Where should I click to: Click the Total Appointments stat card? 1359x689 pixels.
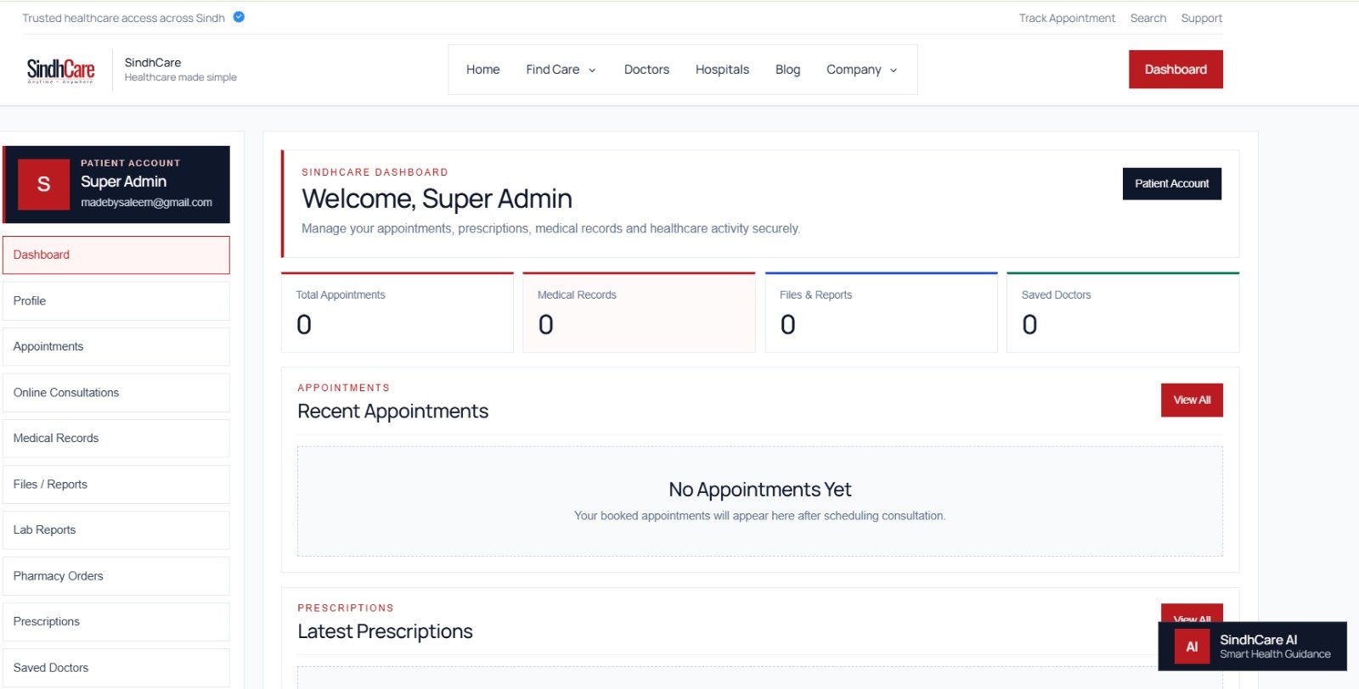pos(398,312)
